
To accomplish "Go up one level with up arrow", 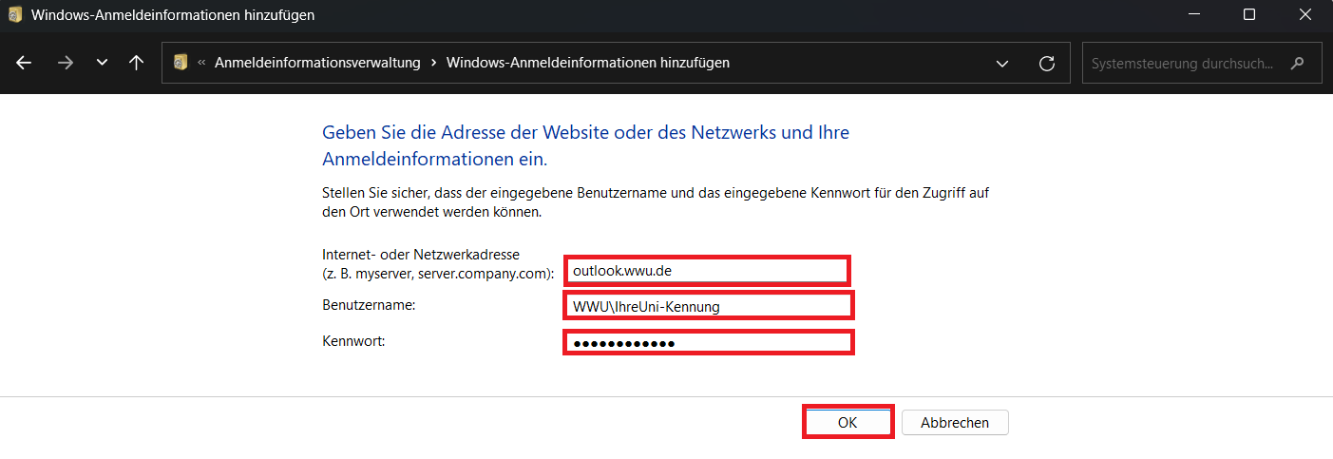I will [136, 63].
